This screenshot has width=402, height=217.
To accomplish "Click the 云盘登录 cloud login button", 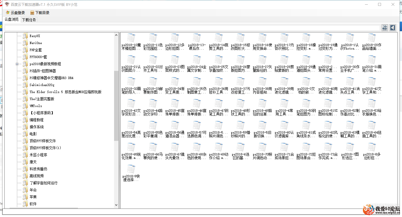I will 15,13.
